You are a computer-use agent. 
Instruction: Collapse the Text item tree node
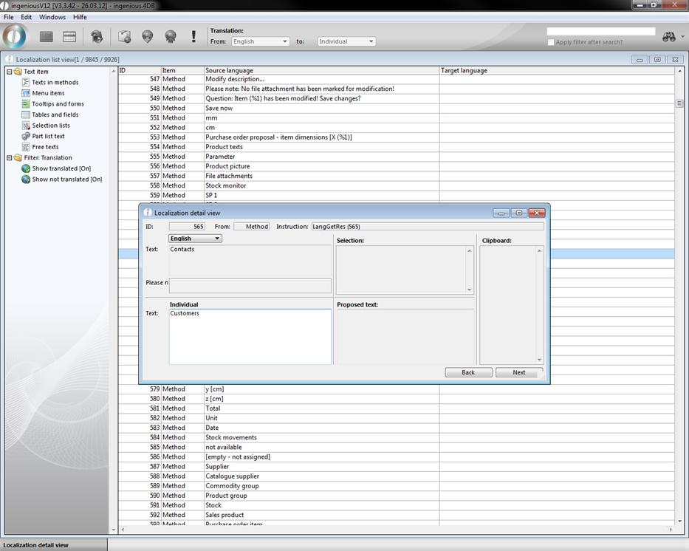tap(10, 72)
